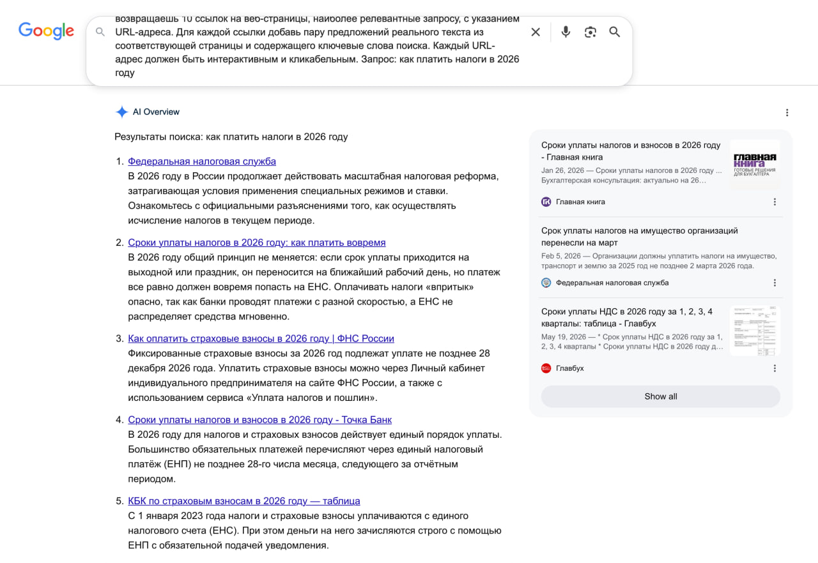Open link Как оплатить страховые взносы в 2026 году
This screenshot has height=563, width=818.
261,338
